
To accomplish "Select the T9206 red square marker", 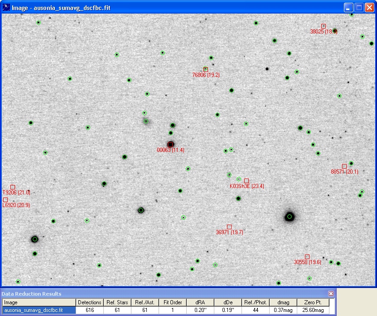I will click(x=13, y=187).
